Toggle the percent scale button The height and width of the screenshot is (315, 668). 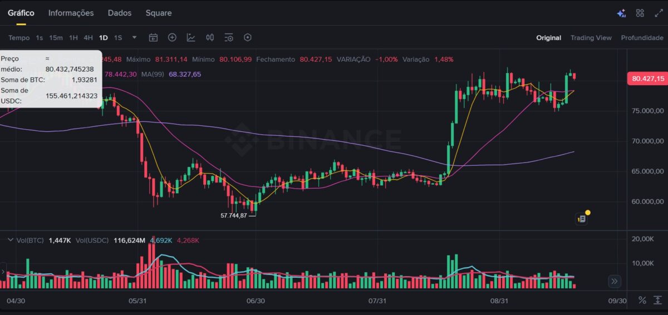tap(642, 300)
